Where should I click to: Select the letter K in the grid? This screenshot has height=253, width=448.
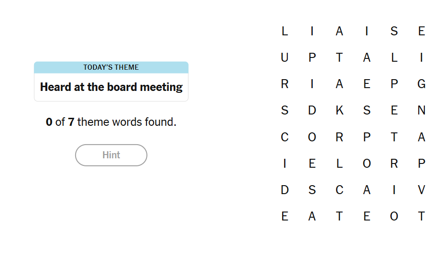[x=339, y=111]
